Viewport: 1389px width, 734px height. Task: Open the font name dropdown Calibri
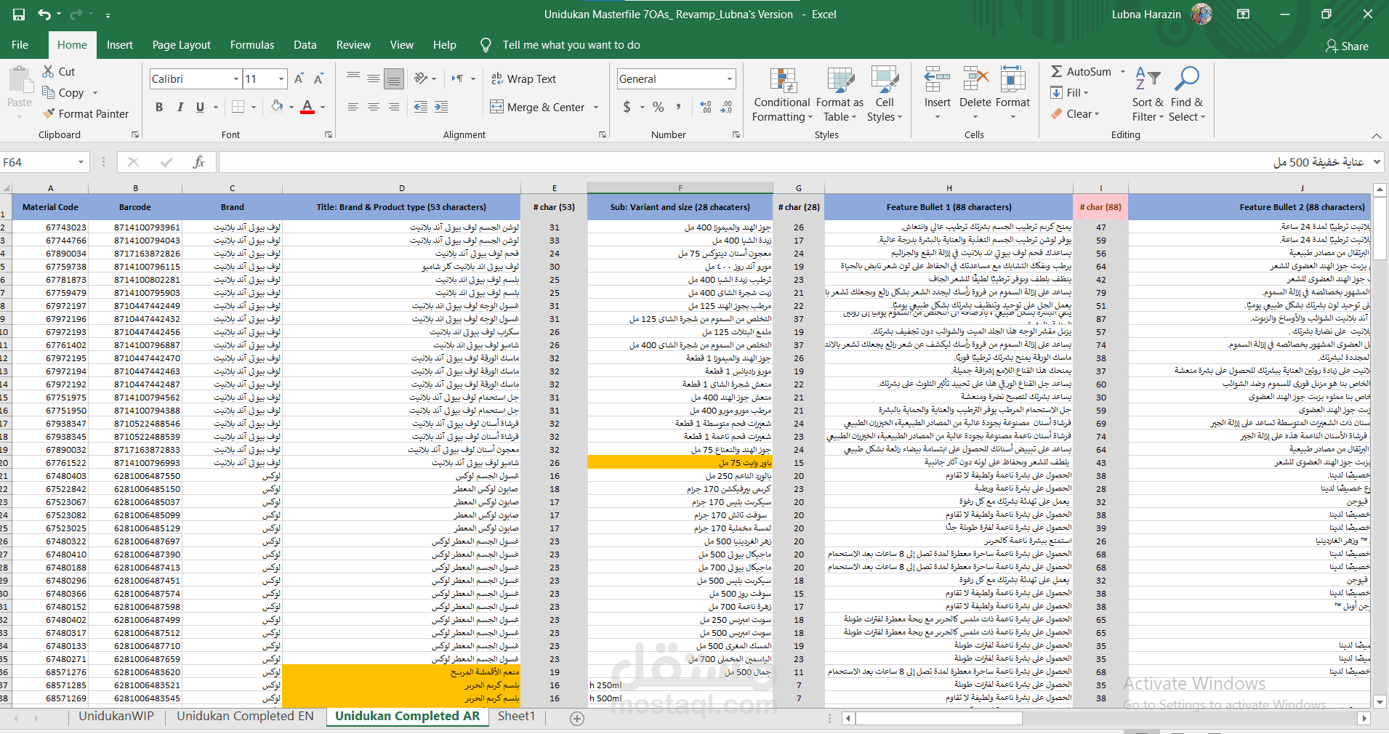(x=236, y=78)
